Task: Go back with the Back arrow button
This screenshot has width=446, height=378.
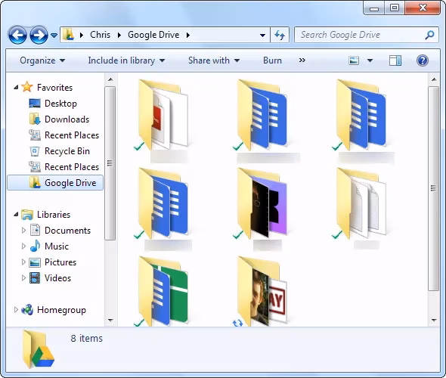Action: pyautogui.click(x=17, y=35)
